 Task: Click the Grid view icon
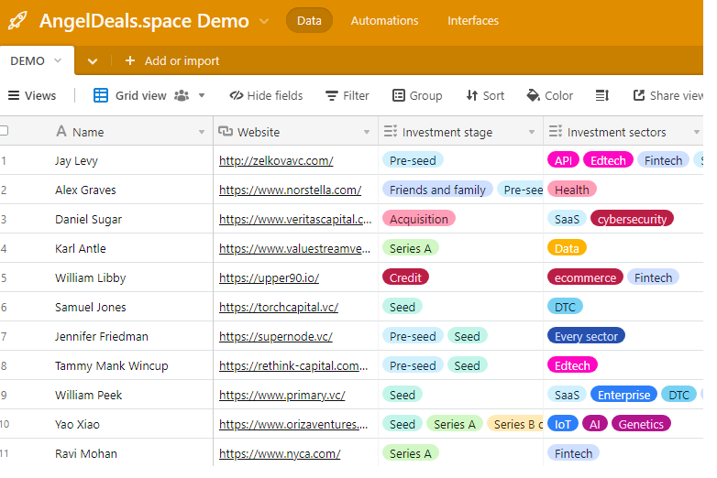coord(101,95)
